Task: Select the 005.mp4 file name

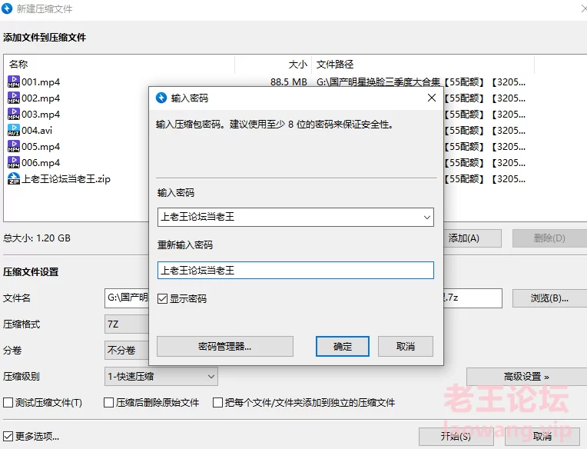Action: tap(41, 146)
